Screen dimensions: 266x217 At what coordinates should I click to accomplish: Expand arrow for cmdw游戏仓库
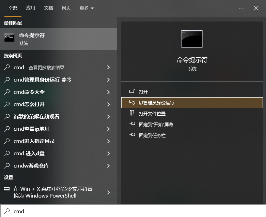pos(109,166)
